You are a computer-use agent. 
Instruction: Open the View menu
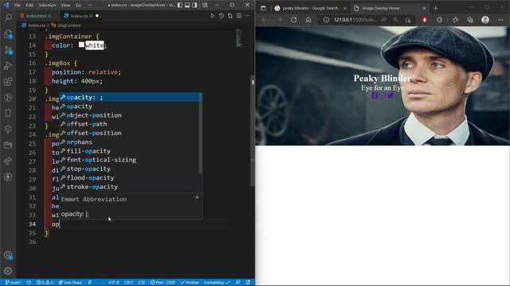click(x=65, y=6)
